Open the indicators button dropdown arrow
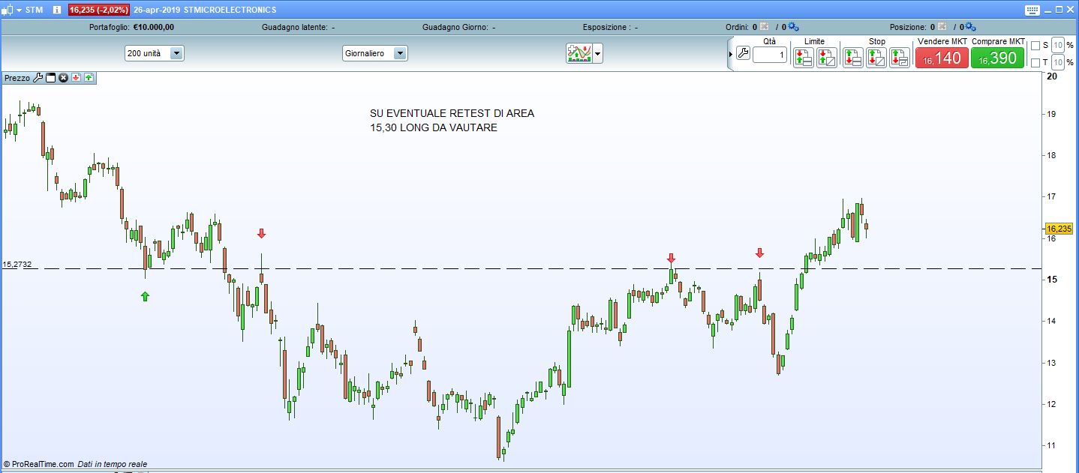Image resolution: width=1079 pixels, height=473 pixels. (598, 54)
